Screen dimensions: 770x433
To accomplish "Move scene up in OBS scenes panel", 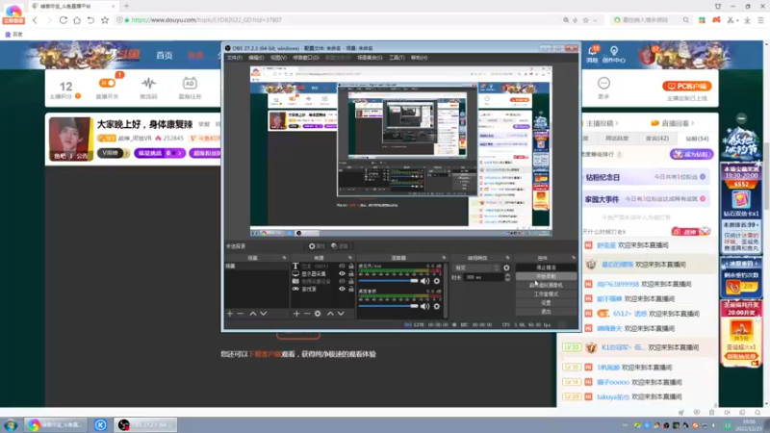I will [253, 314].
